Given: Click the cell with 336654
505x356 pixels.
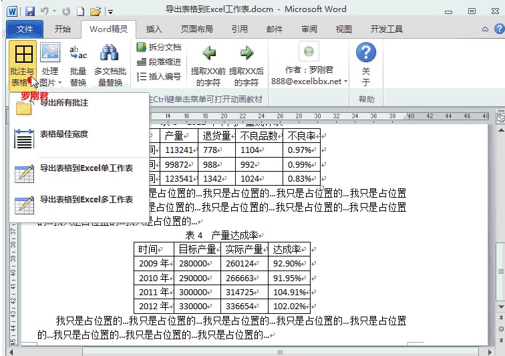Looking at the screenshot, I should (x=244, y=306).
